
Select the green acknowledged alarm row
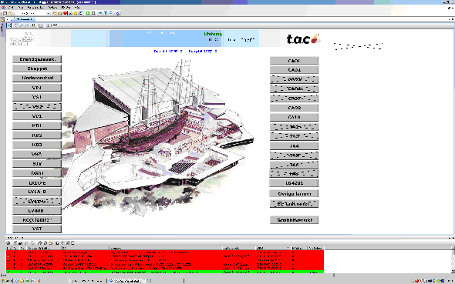click(x=165, y=272)
